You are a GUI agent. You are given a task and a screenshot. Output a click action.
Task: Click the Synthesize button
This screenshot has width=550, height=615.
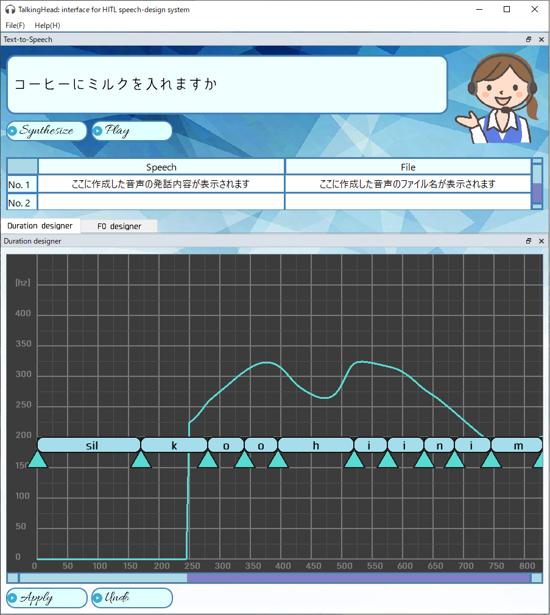click(x=46, y=130)
